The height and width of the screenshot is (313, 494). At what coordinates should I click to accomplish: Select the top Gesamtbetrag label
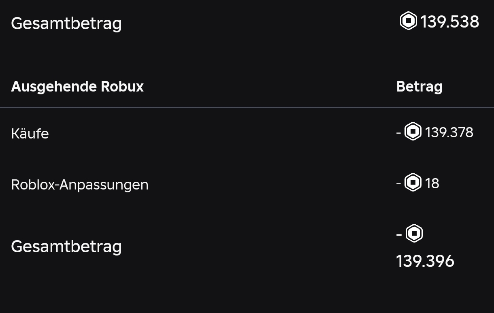[66, 23]
